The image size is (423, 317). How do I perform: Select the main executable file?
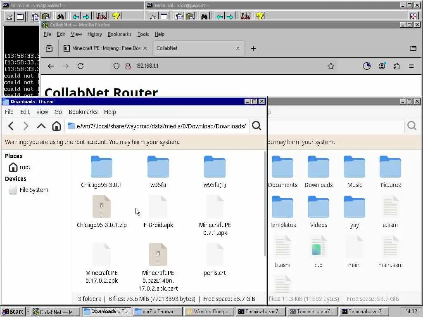pos(354,251)
